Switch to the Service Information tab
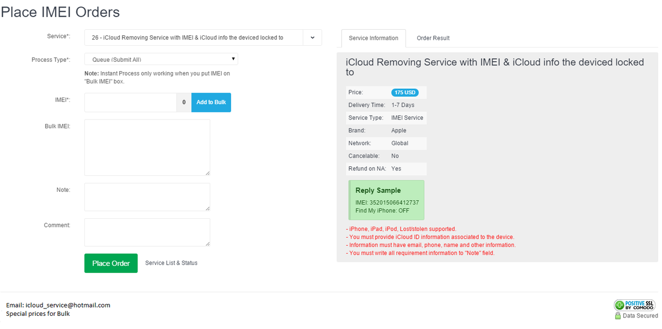 (373, 38)
